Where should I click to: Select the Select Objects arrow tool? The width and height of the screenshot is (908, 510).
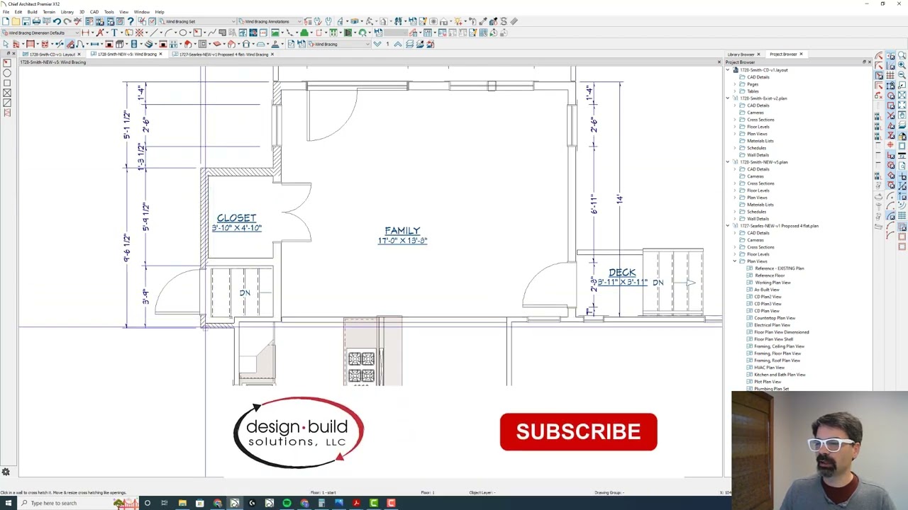pyautogui.click(x=5, y=44)
